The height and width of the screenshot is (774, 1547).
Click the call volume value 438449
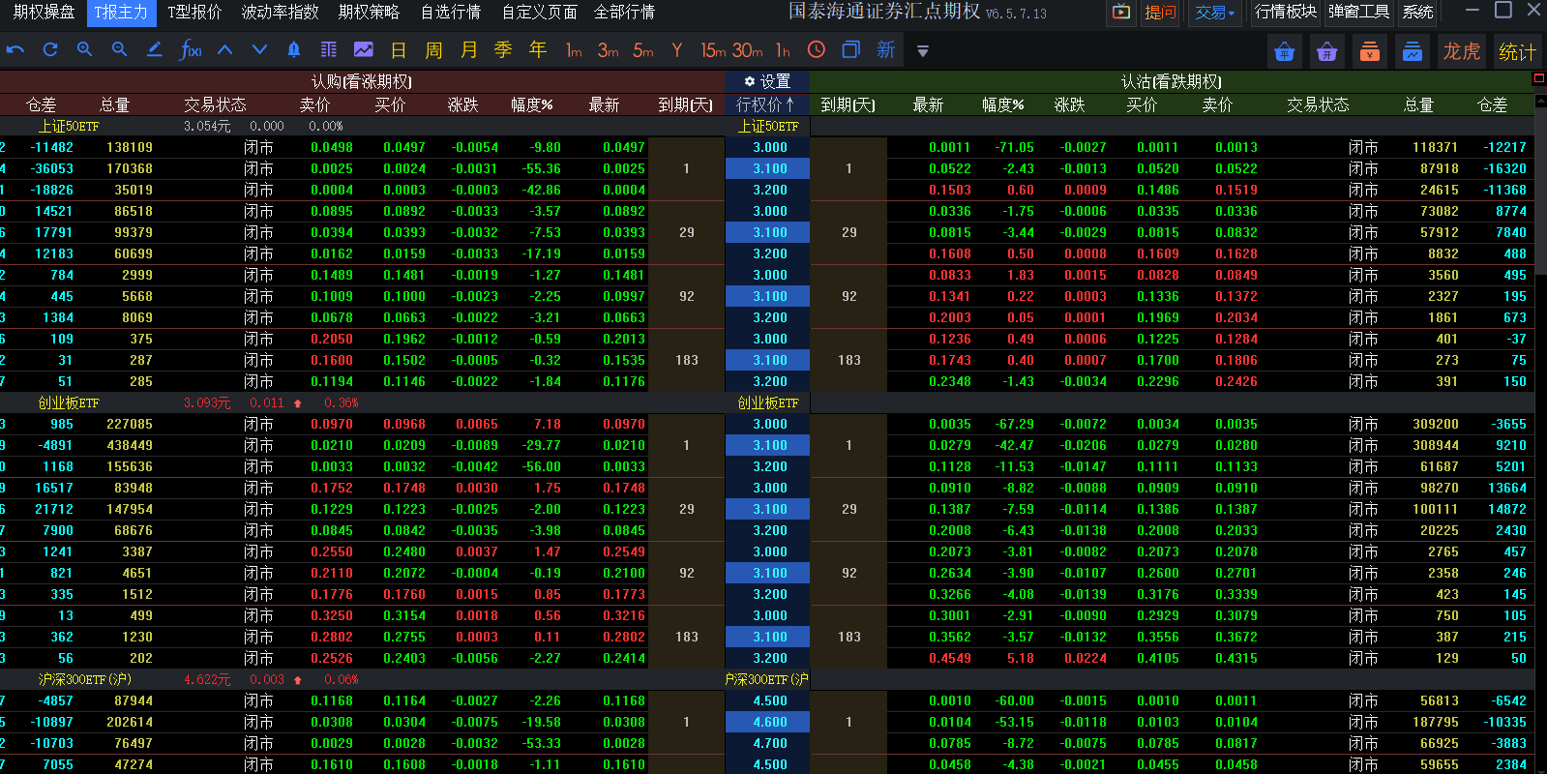tap(130, 445)
